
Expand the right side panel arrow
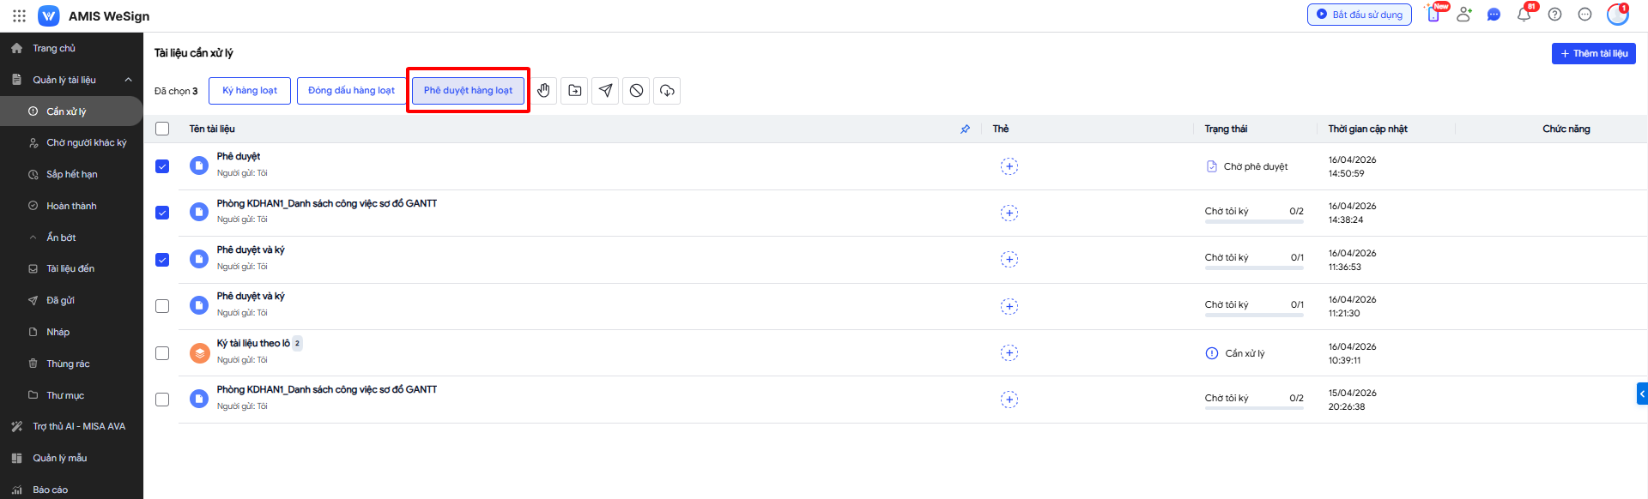pyautogui.click(x=1641, y=394)
